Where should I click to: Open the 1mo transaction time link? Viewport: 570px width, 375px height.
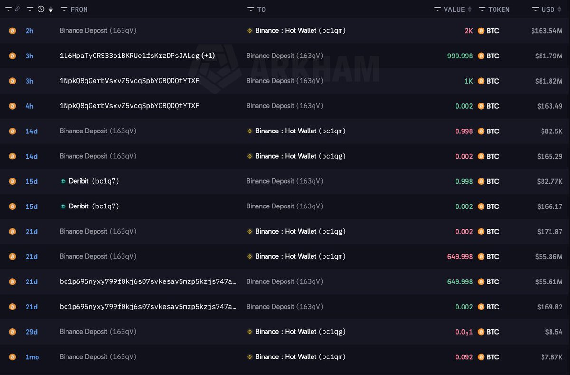click(32, 357)
